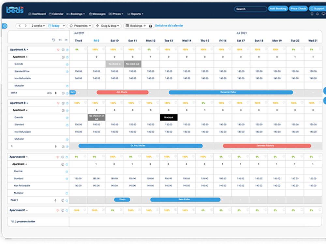The height and width of the screenshot is (244, 326).
Task: Click the first small icon below Support button
Action: [312, 14]
